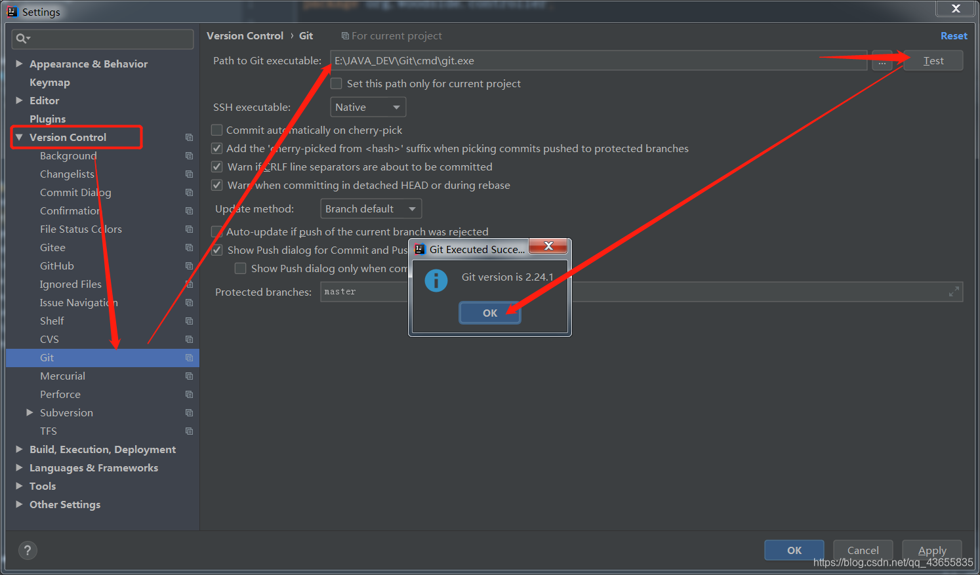This screenshot has width=980, height=575.
Task: Click the project-level icon beside Issue Navigation
Action: (x=189, y=303)
